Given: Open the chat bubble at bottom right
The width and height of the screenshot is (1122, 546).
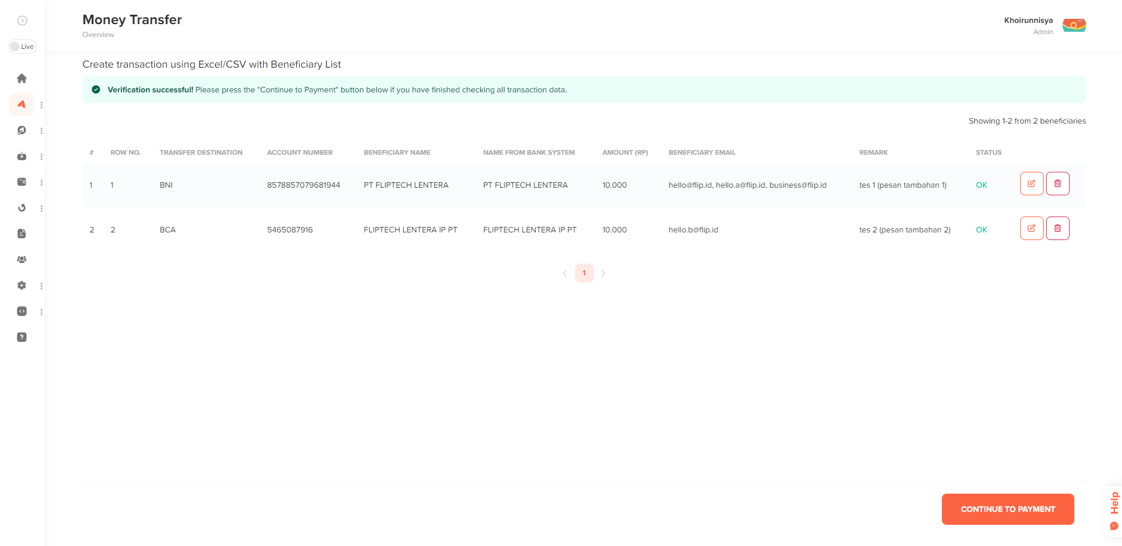Looking at the screenshot, I should (x=1113, y=527).
